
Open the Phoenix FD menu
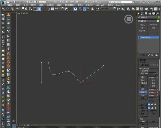tap(120, 5)
